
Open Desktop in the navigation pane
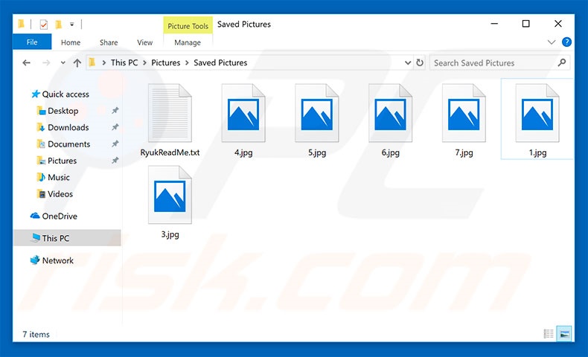[x=63, y=111]
